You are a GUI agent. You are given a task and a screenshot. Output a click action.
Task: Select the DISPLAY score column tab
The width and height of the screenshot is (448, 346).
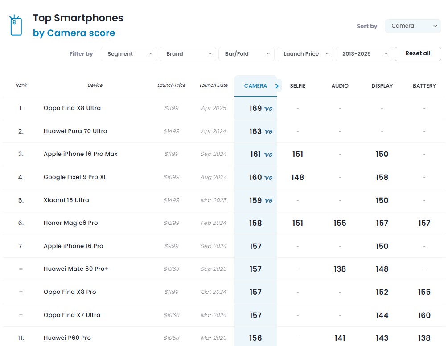382,86
